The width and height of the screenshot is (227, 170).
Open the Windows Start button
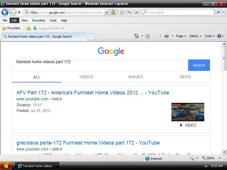[x=6, y=166]
